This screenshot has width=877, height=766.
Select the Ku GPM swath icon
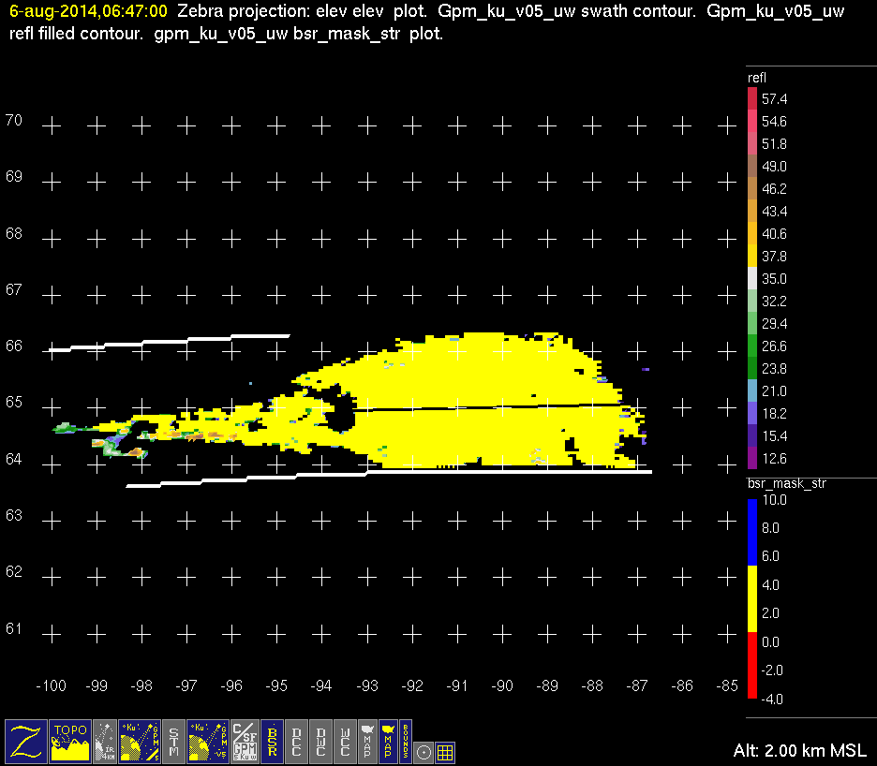click(140, 740)
